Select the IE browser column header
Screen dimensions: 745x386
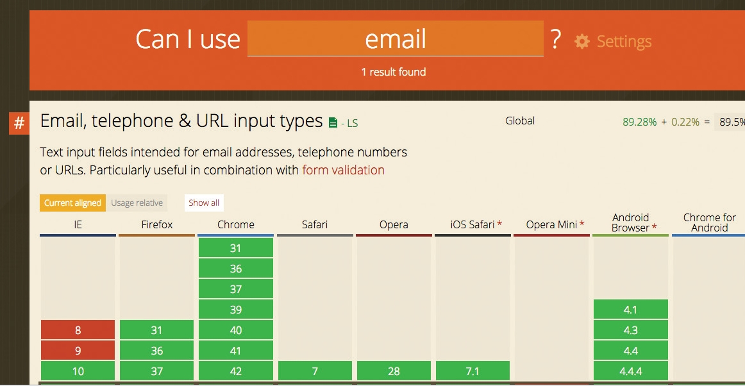coord(78,225)
